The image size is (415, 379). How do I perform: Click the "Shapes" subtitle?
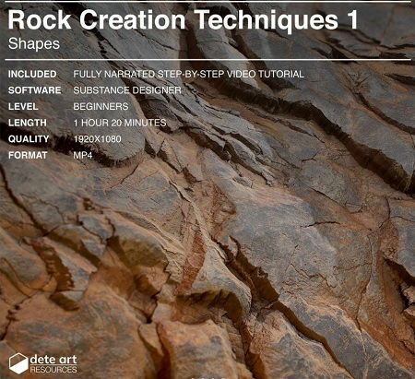coord(34,43)
